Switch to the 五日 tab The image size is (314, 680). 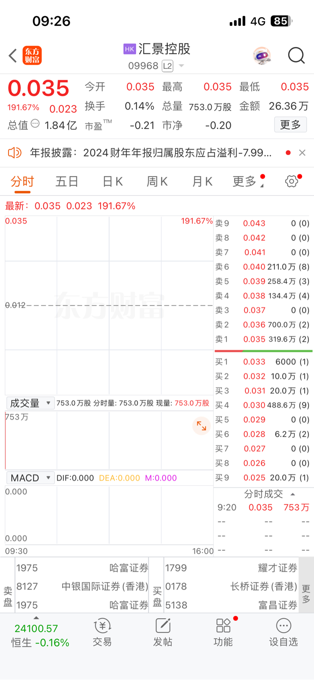pos(67,181)
